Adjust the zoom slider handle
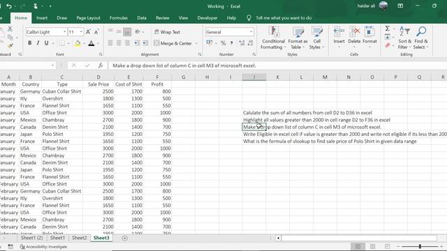This screenshot has width=447, height=251. click(x=420, y=246)
